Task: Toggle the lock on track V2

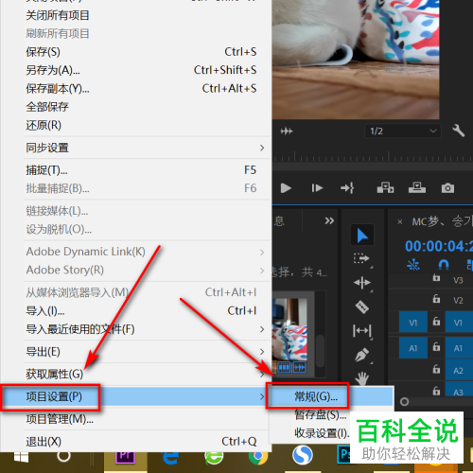Action: tap(436, 299)
